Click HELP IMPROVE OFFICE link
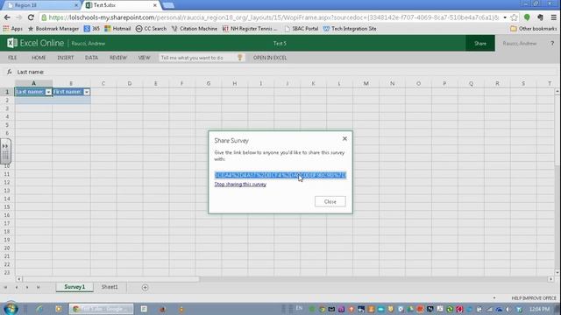 point(534,297)
